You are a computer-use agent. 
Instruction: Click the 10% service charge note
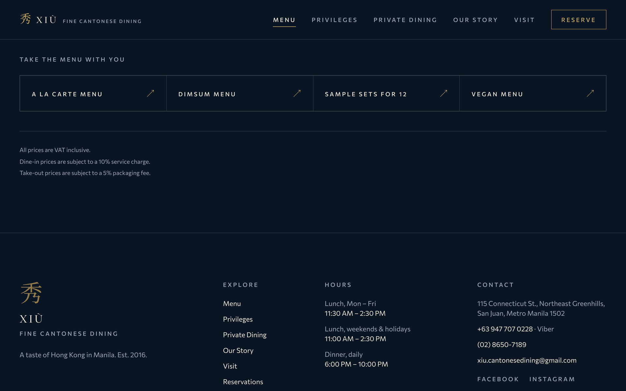[85, 162]
